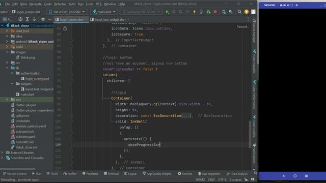
Task: Expand the android folder
Action: coord(7,42)
